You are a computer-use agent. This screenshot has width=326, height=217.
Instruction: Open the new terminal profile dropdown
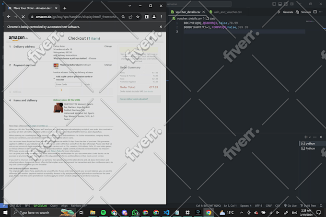(310, 137)
